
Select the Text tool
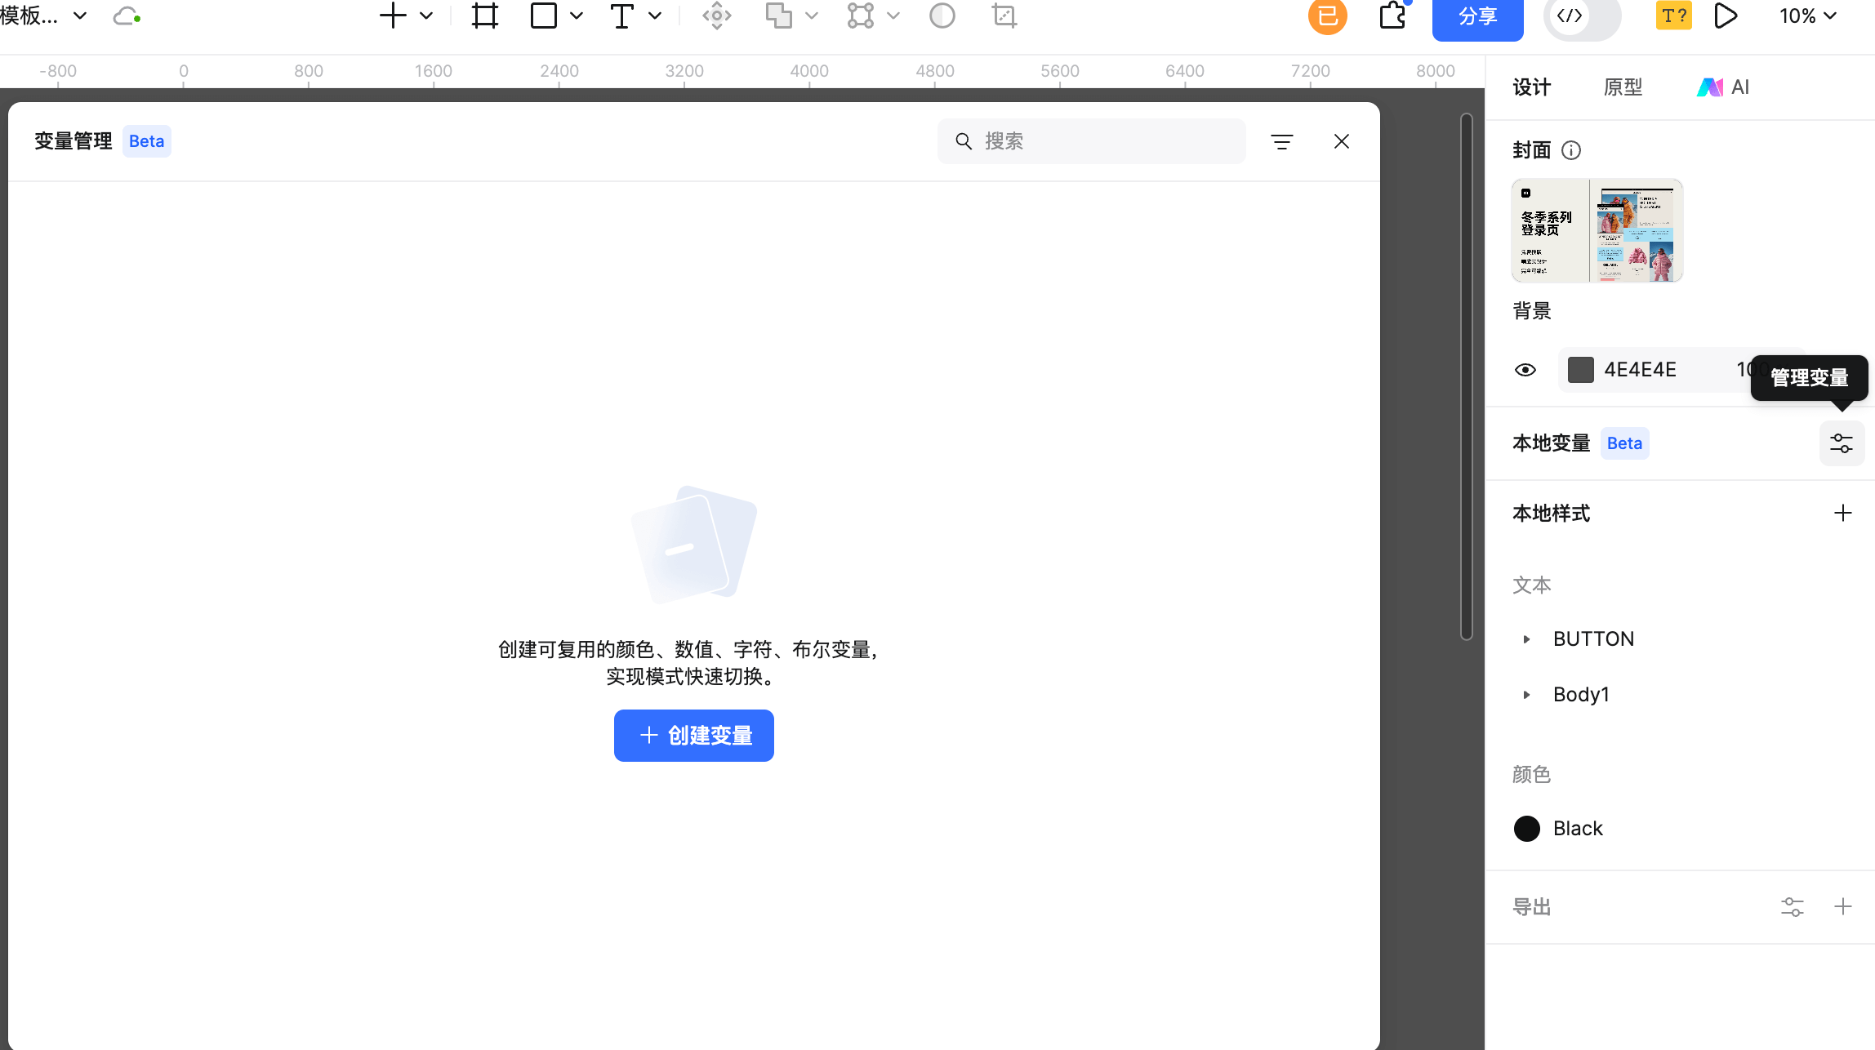[x=622, y=16]
